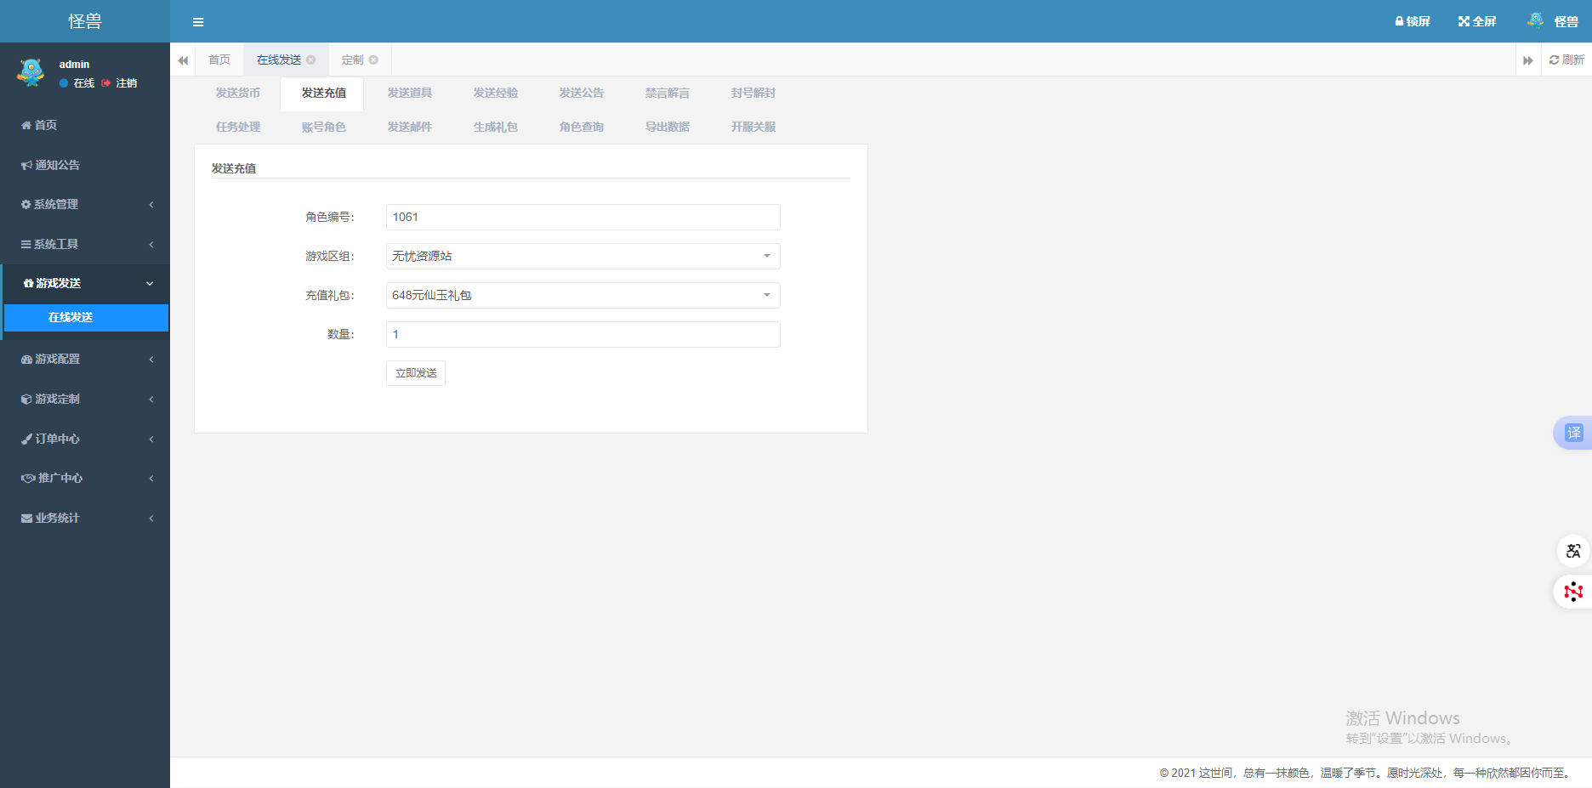Expand the 游戏定制 sidebar menu
The width and height of the screenshot is (1592, 788).
[x=85, y=399]
